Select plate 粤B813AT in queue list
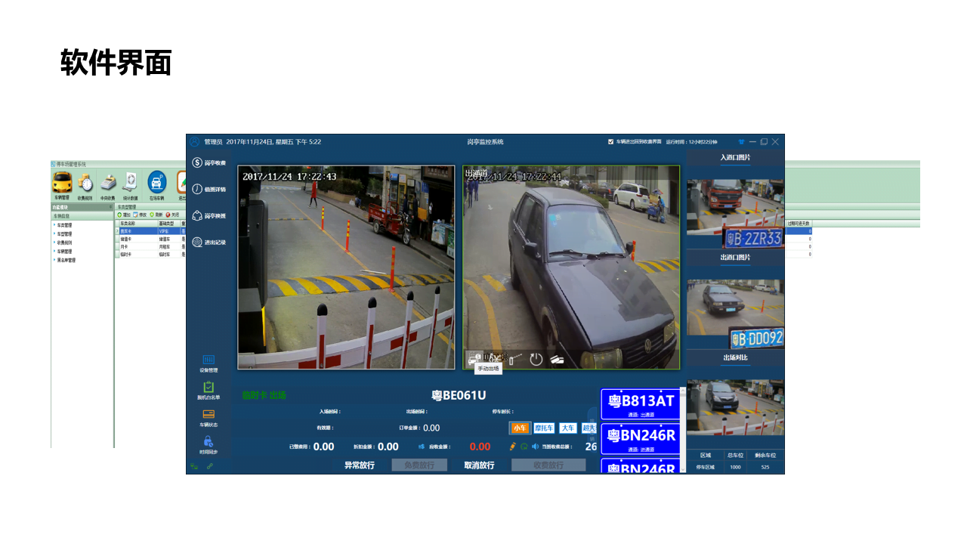The height and width of the screenshot is (544, 967). pos(641,404)
